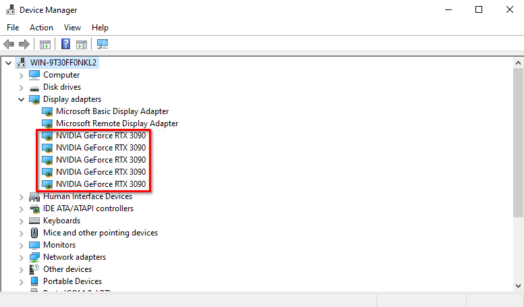The image size is (524, 307).
Task: Expand the Disk drives category
Action: click(x=22, y=88)
